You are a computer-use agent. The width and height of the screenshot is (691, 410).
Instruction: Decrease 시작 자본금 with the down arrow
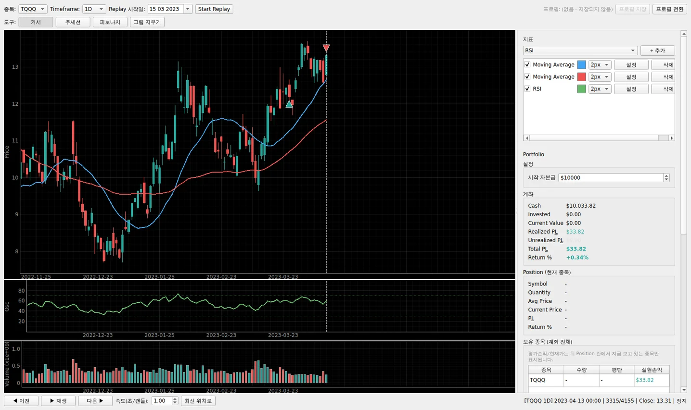666,180
